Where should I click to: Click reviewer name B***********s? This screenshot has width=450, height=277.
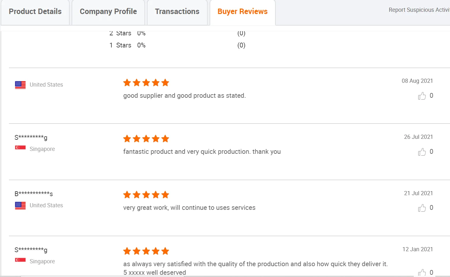point(34,194)
